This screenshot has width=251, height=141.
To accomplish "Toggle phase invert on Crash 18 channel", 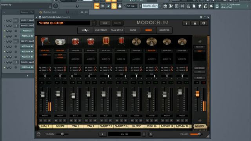I will [187, 121].
